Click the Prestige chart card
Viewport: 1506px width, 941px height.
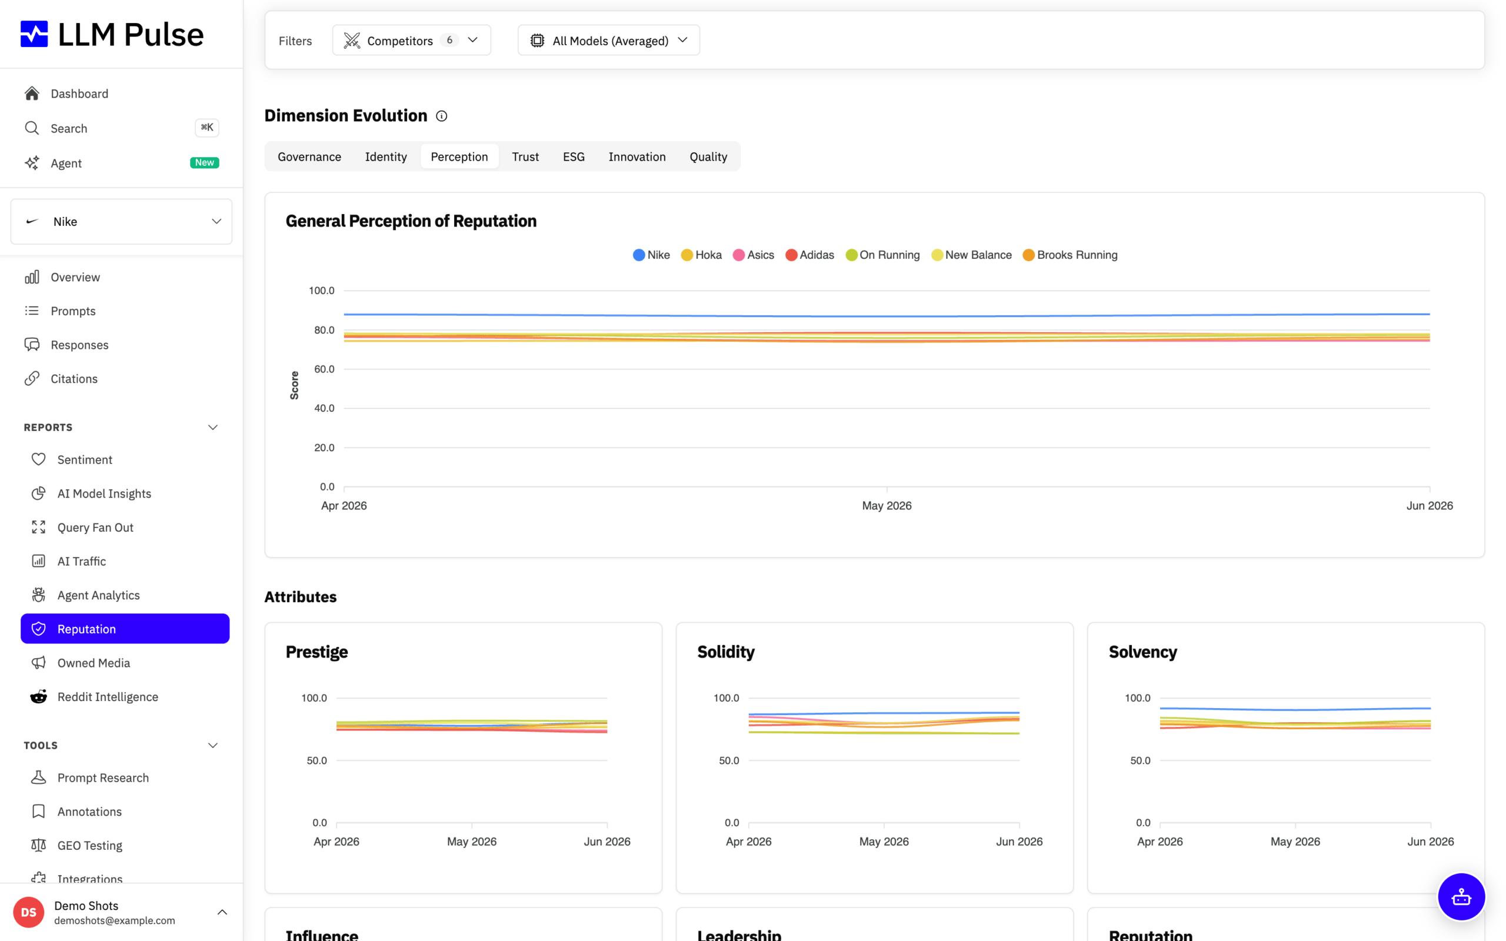point(463,758)
